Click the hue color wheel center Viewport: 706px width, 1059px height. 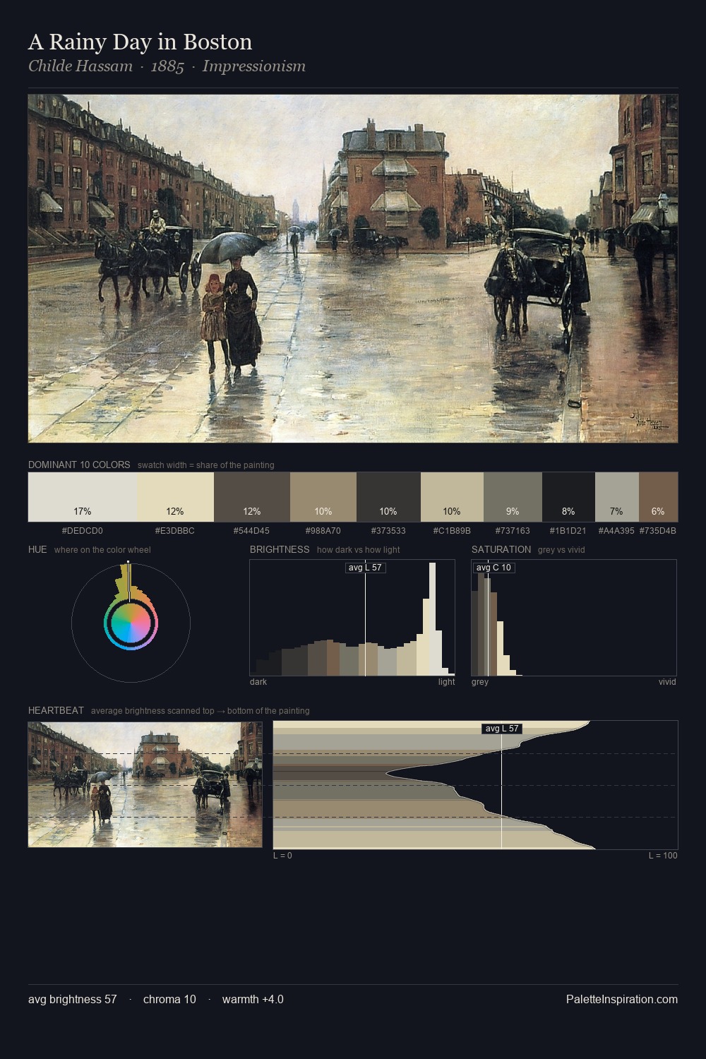[131, 623]
